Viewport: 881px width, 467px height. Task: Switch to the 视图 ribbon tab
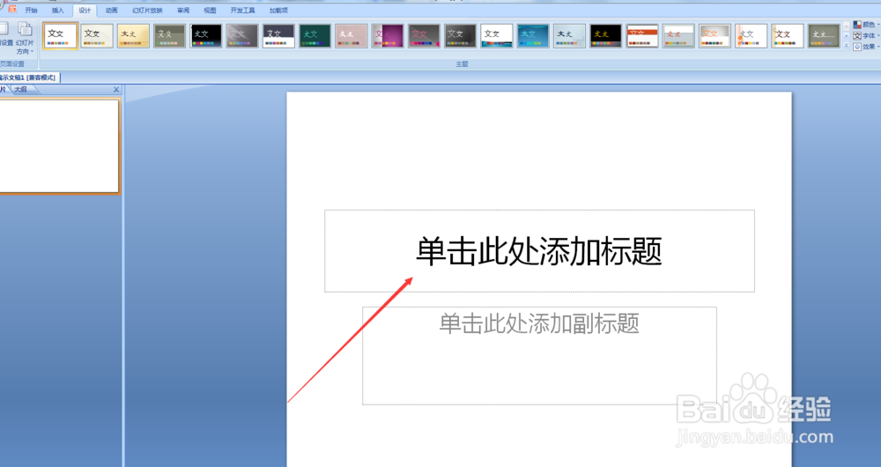211,11
